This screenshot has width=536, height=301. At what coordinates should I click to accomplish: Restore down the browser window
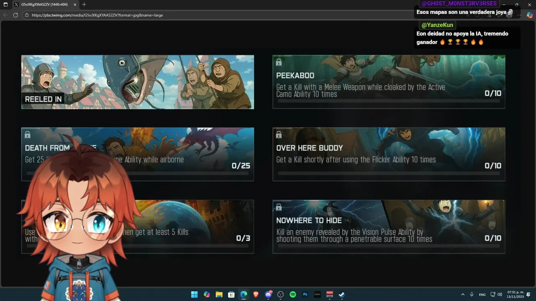(x=517, y=4)
